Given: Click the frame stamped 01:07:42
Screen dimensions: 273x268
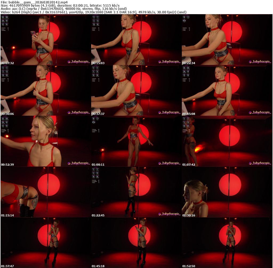Looking at the screenshot, I should (227, 141).
